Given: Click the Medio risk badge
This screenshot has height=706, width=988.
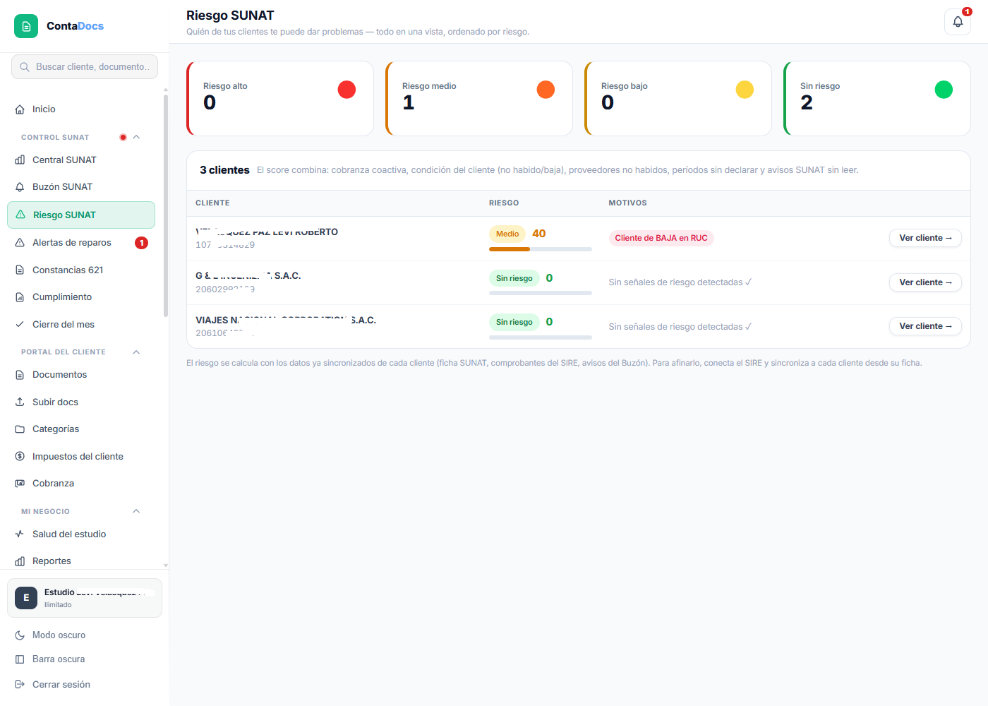Looking at the screenshot, I should [507, 234].
